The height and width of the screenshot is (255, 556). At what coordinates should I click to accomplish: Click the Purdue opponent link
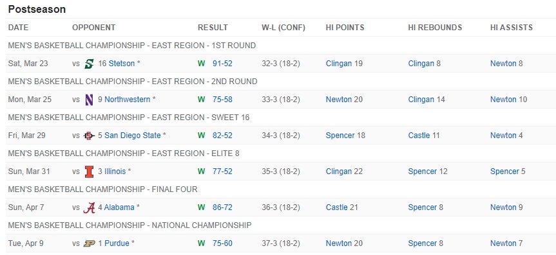[117, 243]
